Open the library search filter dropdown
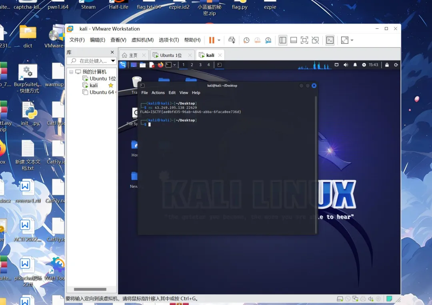 tap(113, 61)
